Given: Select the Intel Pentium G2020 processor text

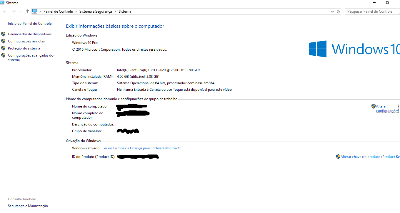Looking at the screenshot, I should click(x=159, y=70).
